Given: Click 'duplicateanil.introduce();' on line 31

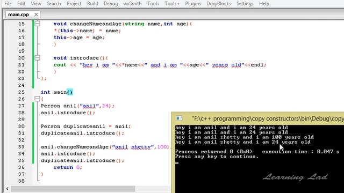Looking at the screenshot, I should click(82, 133).
